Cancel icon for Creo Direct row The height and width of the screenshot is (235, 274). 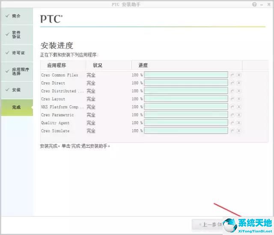[239, 83]
